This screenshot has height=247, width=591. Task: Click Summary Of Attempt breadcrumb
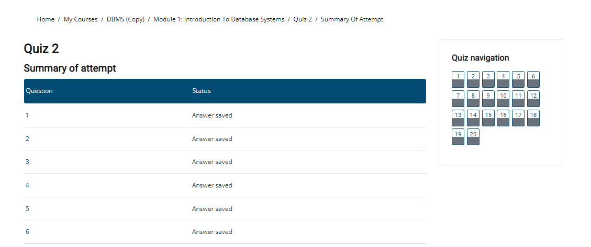(x=352, y=19)
